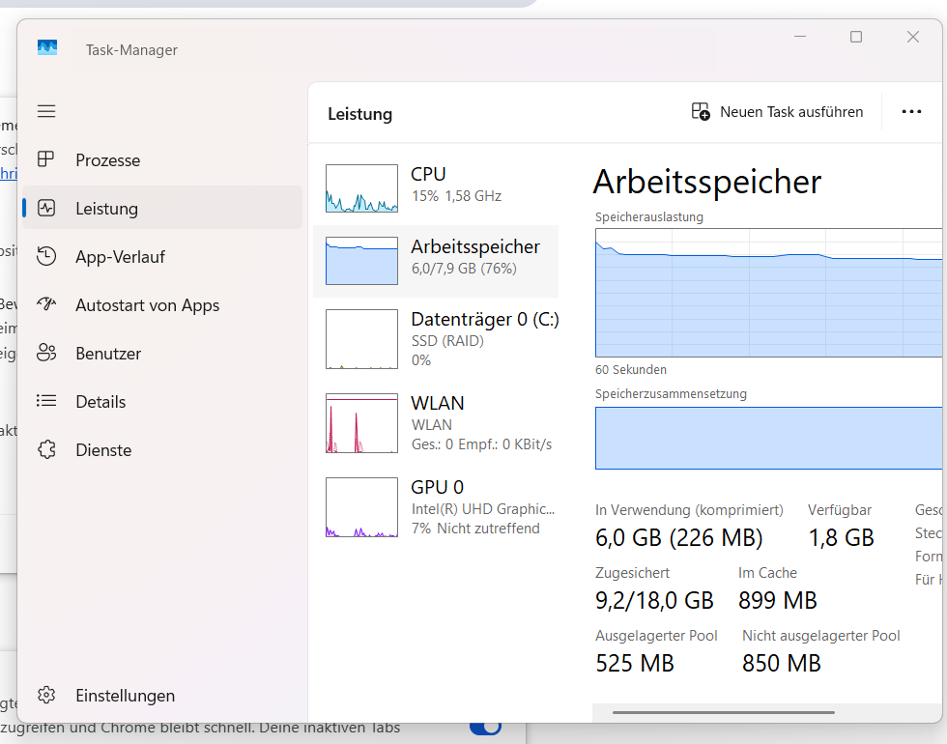947x744 pixels.
Task: Minimize the Task-Manager window
Action: [800, 37]
